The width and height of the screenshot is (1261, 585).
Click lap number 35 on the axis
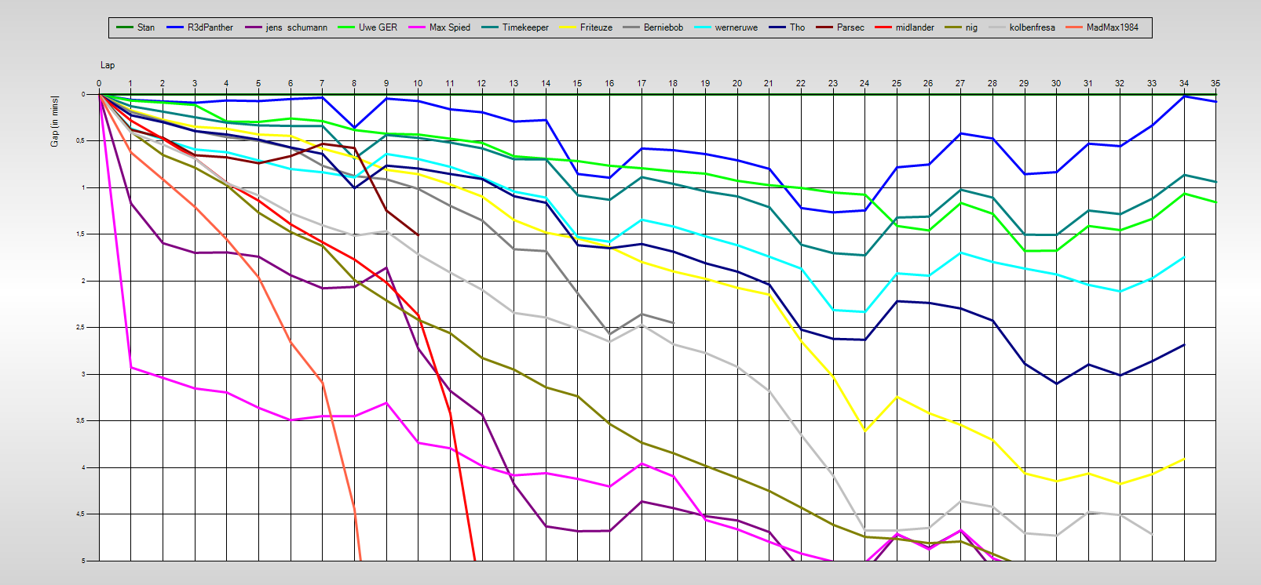(1215, 83)
